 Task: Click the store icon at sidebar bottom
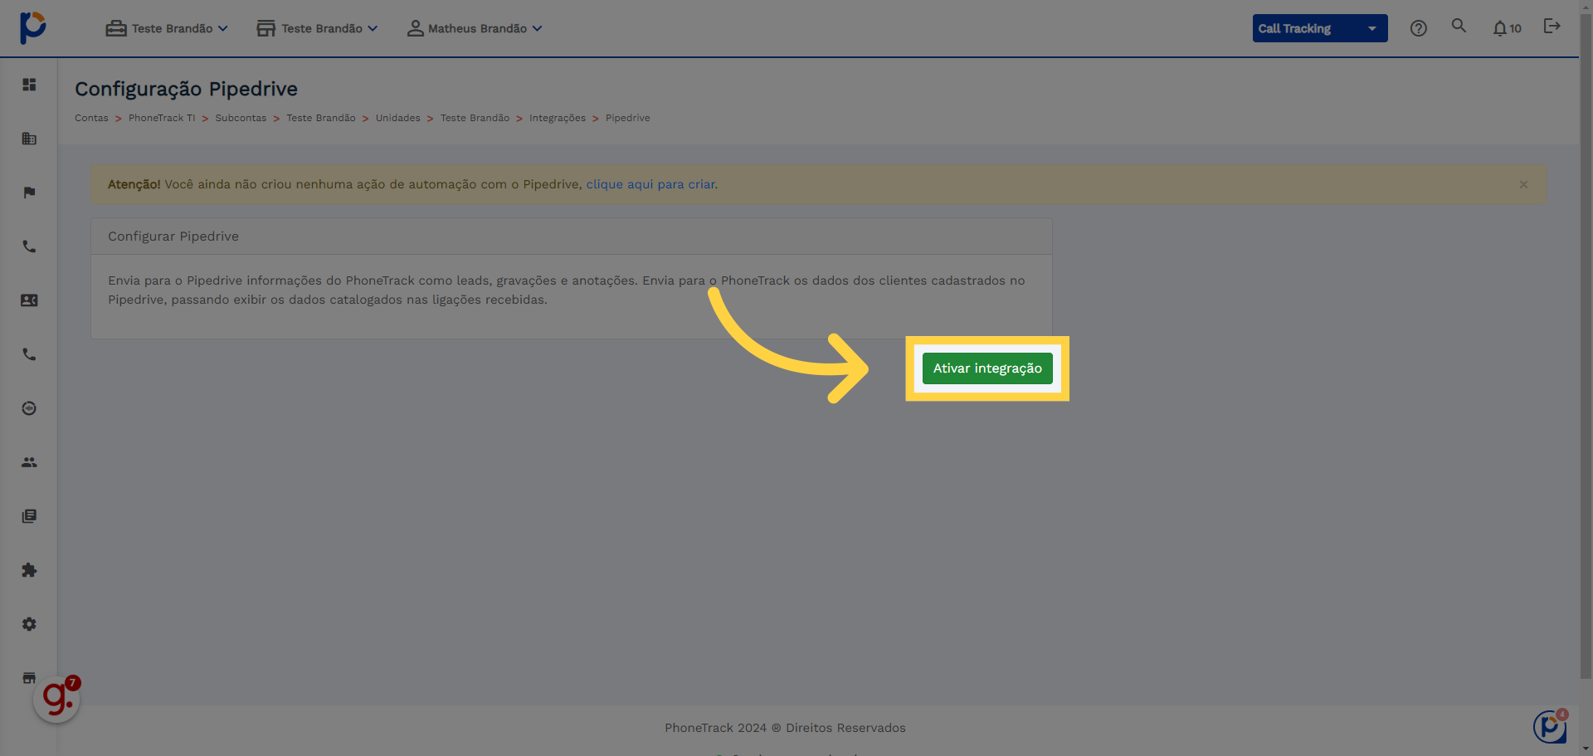[x=29, y=677]
